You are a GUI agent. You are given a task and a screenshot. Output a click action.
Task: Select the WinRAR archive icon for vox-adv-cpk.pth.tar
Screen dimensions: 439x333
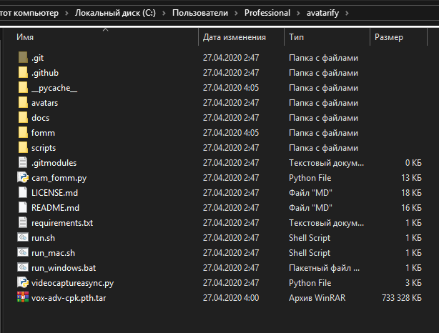23,298
